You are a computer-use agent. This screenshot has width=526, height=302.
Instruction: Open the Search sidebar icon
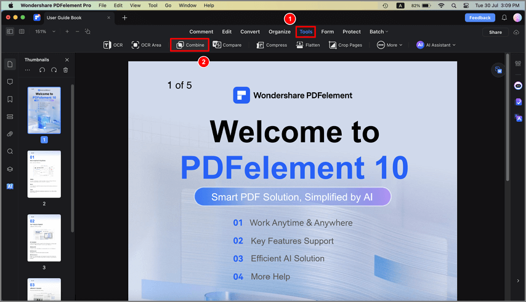[x=10, y=151]
